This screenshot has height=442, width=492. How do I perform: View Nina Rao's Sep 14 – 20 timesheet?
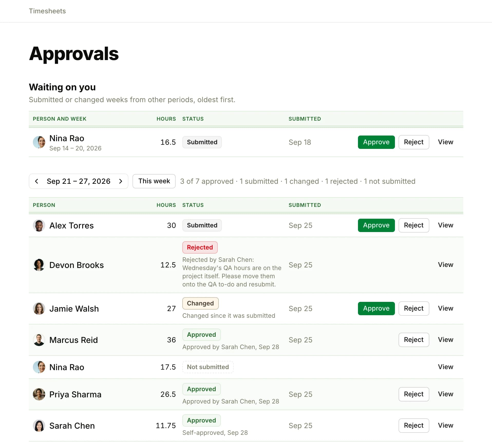pyautogui.click(x=446, y=142)
